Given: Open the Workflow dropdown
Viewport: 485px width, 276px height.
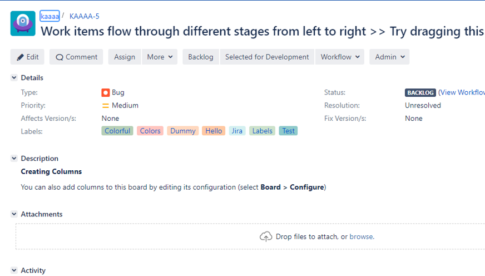Looking at the screenshot, I should (340, 57).
